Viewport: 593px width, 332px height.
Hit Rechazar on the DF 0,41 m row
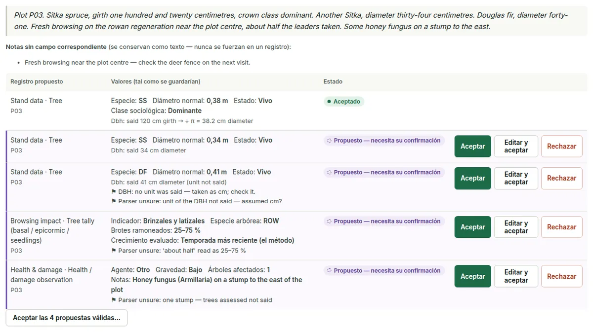point(562,178)
